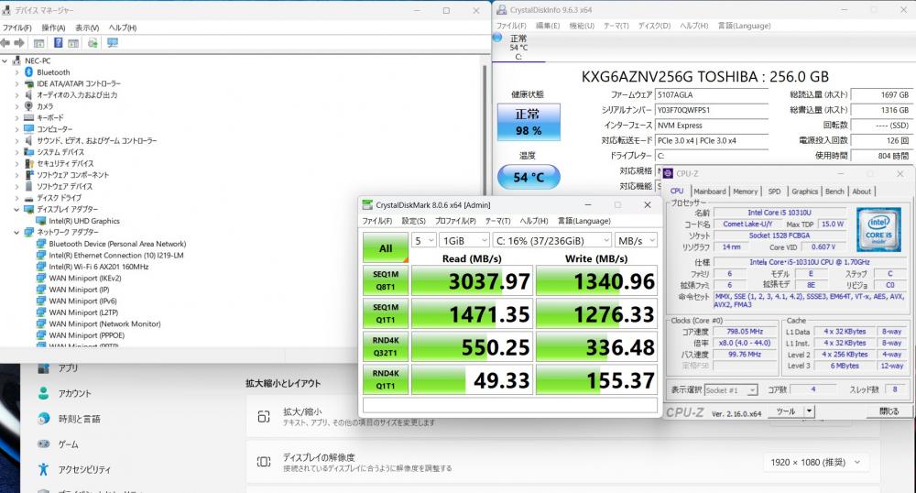Expand the ディスク ドライブ node
916x493 pixels.
(x=16, y=198)
